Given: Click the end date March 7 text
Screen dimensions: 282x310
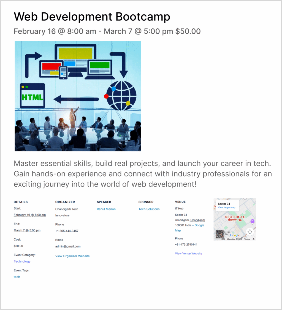Looking at the screenshot, I should point(27,230).
